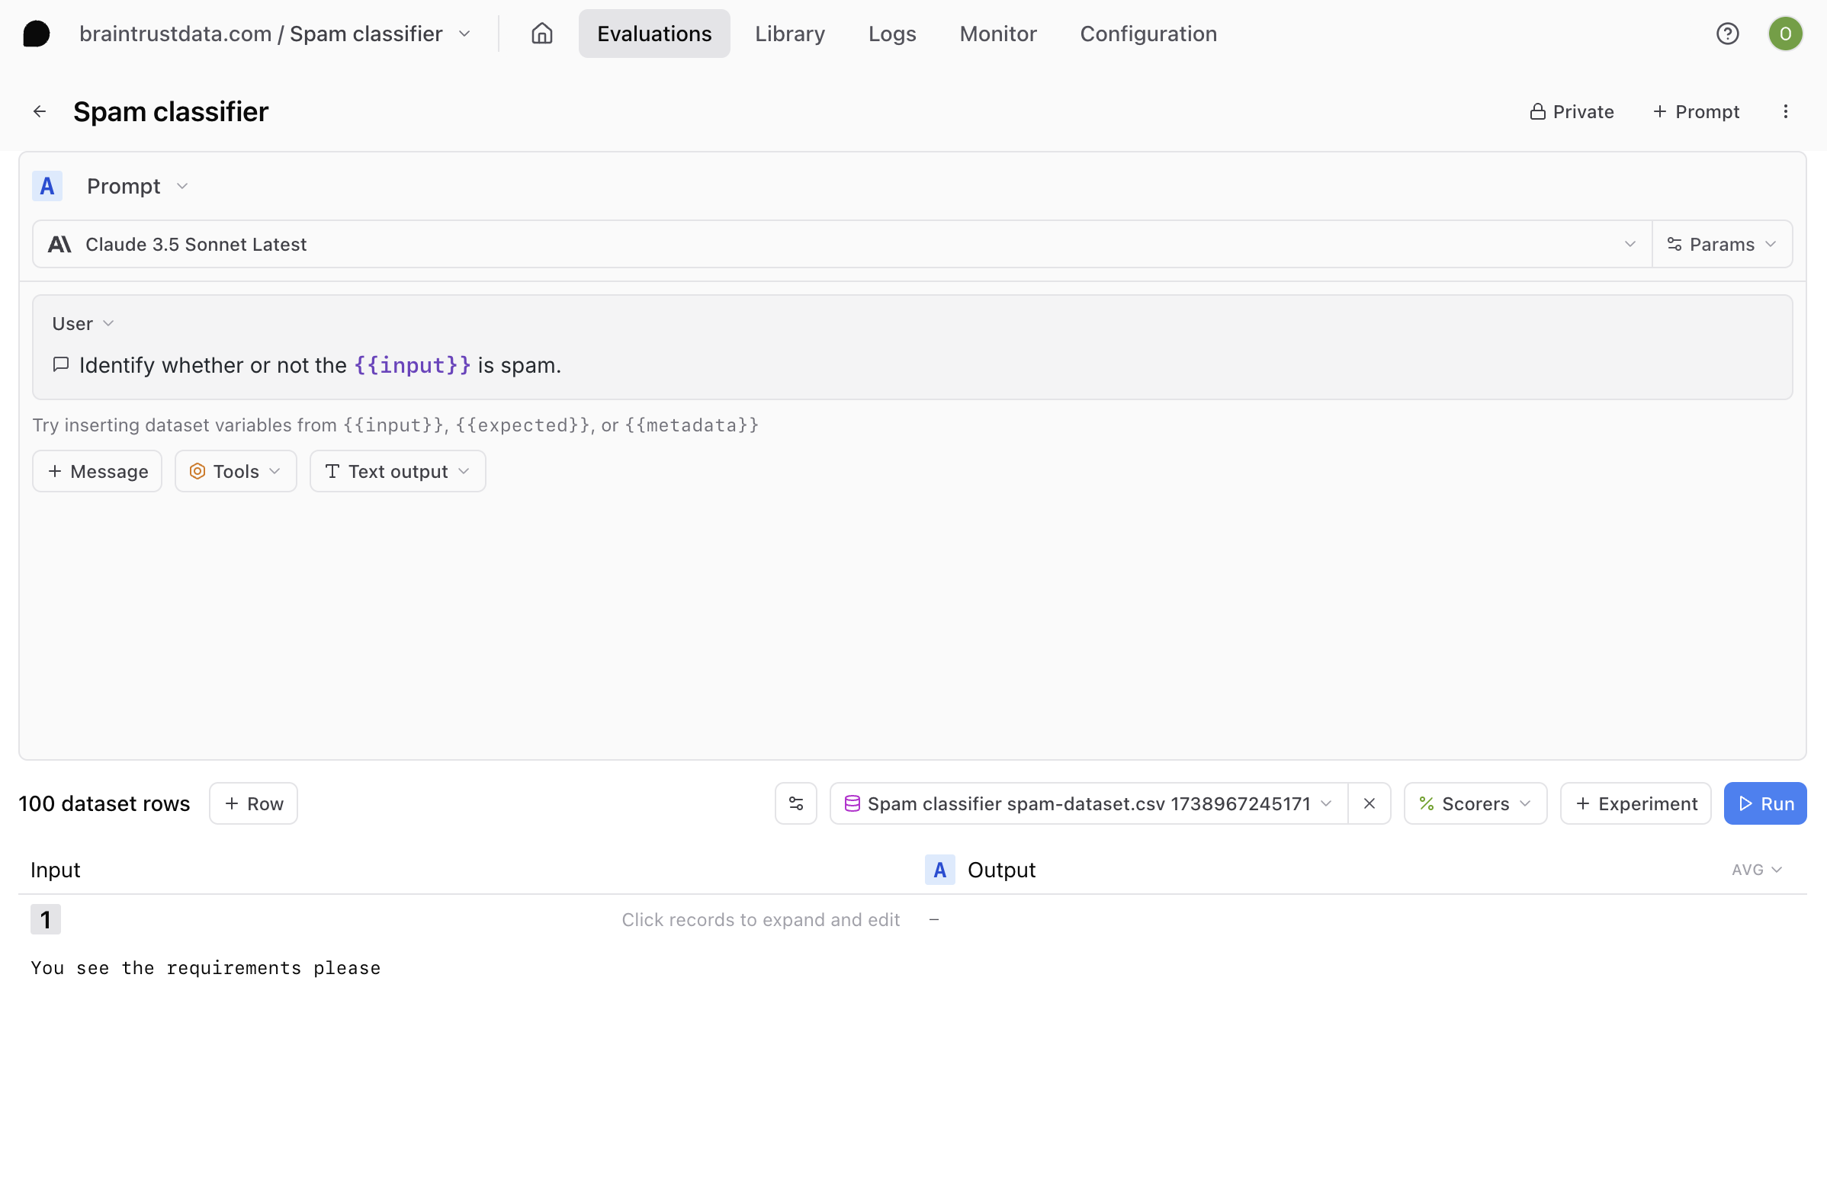Expand the Text output format dropdown

(x=397, y=471)
